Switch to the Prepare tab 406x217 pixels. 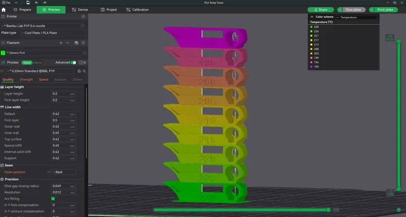(x=22, y=10)
